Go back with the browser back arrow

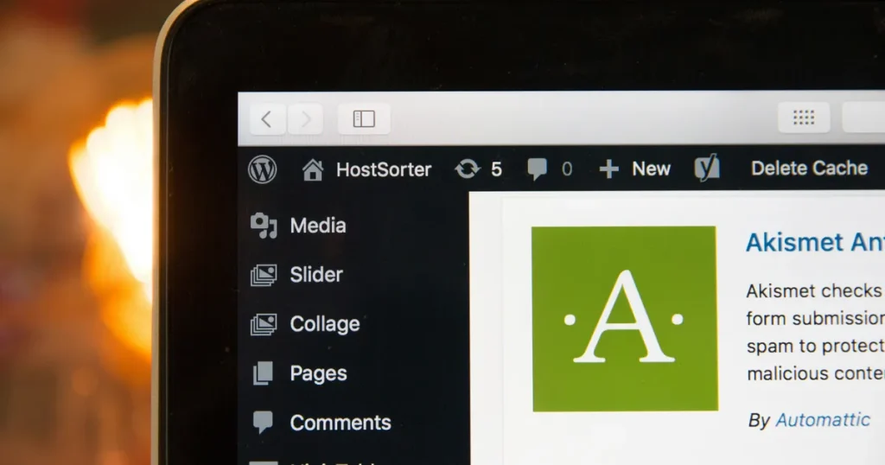pos(267,119)
